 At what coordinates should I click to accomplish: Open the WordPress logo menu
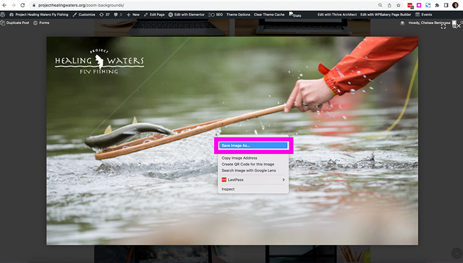[x=3, y=14]
